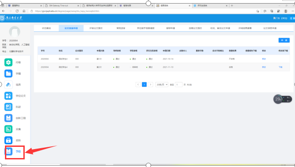Image resolution: width=295 pixels, height=167 pixels.
Task: Click the lock icon beside the URL
Action: [32, 11]
